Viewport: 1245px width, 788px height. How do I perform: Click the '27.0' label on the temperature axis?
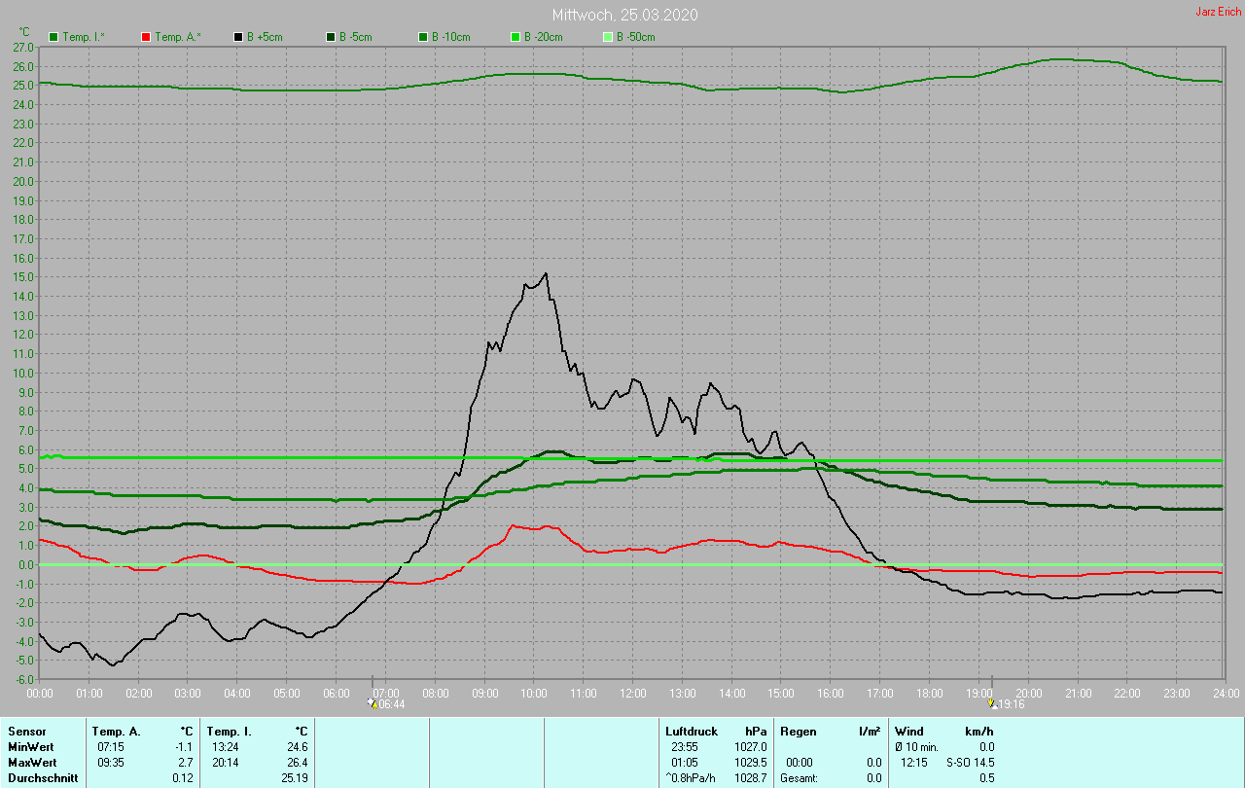23,47
